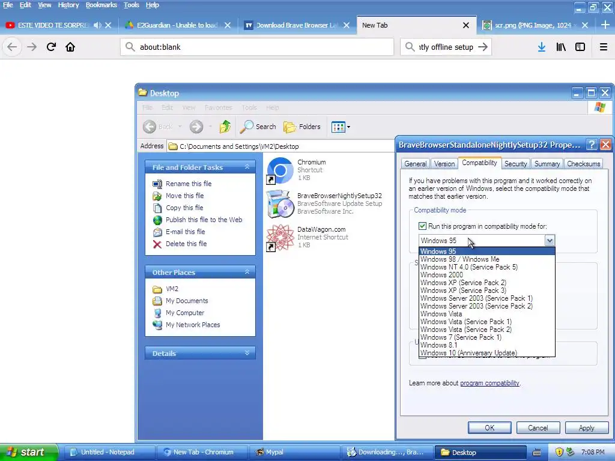Choose Windows XP (Service Pack 3)
Image resolution: width=615 pixels, height=461 pixels.
coord(486,291)
